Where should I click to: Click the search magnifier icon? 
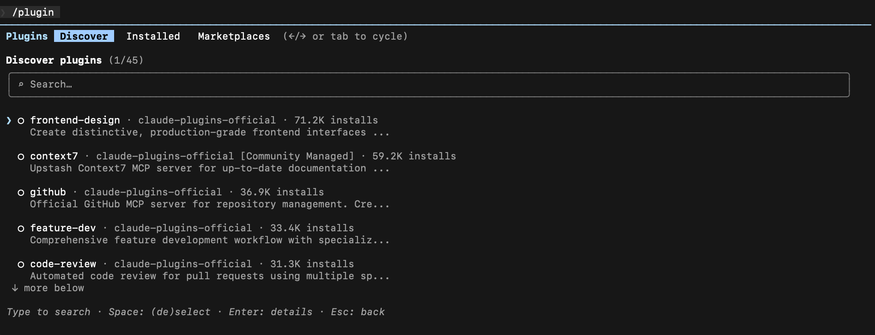click(x=21, y=84)
